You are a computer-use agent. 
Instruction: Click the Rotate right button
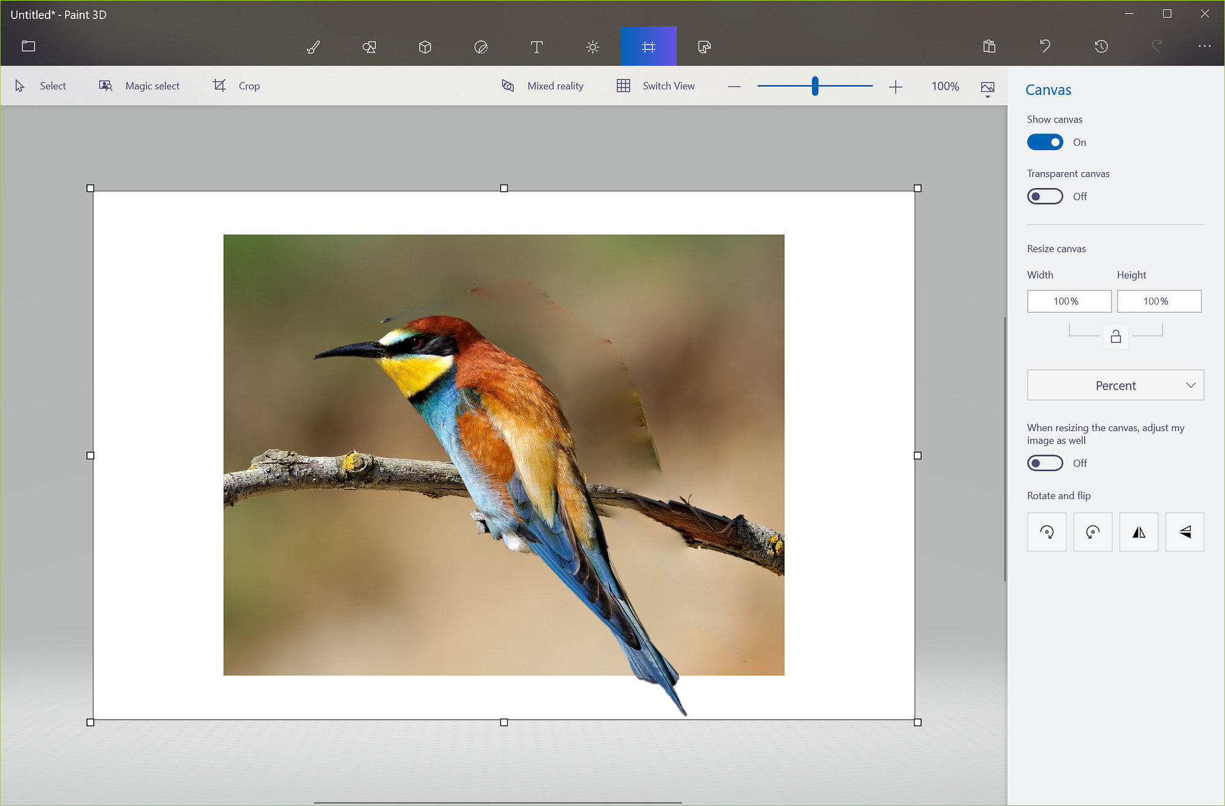(x=1047, y=532)
